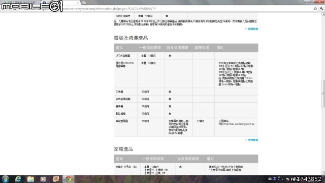This screenshot has height=183, width=325.
Task: Click 備註 header in home appliance table
Action: (210, 159)
